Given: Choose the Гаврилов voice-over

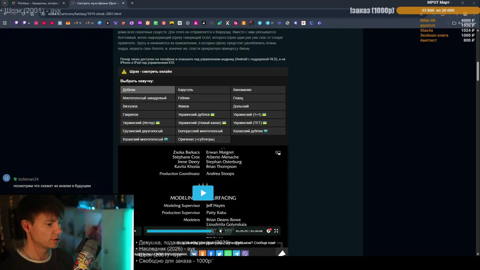Looking at the screenshot, I should 147,115.
